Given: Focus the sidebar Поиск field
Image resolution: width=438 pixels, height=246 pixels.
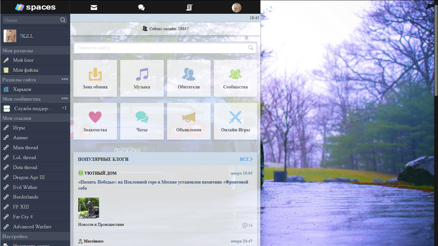Looking at the screenshot, I should tap(35, 20).
